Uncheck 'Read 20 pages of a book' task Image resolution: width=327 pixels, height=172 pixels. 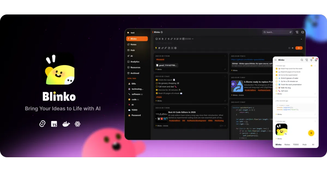[157, 93]
